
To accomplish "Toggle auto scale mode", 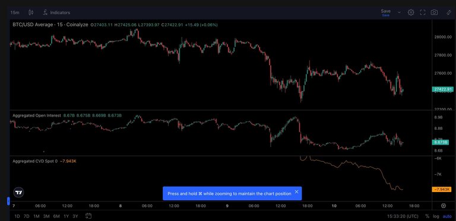I will (447, 216).
